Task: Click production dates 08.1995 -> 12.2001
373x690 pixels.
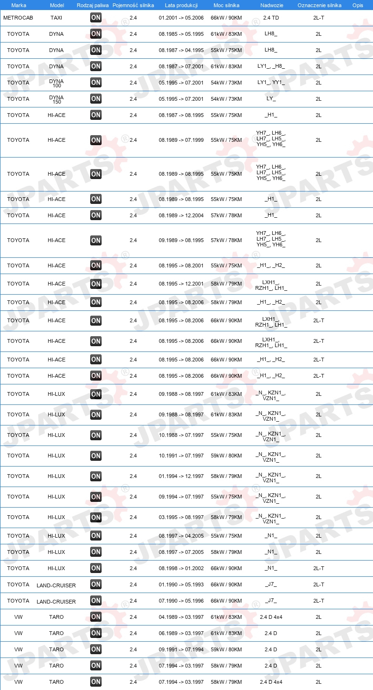Action: click(181, 284)
